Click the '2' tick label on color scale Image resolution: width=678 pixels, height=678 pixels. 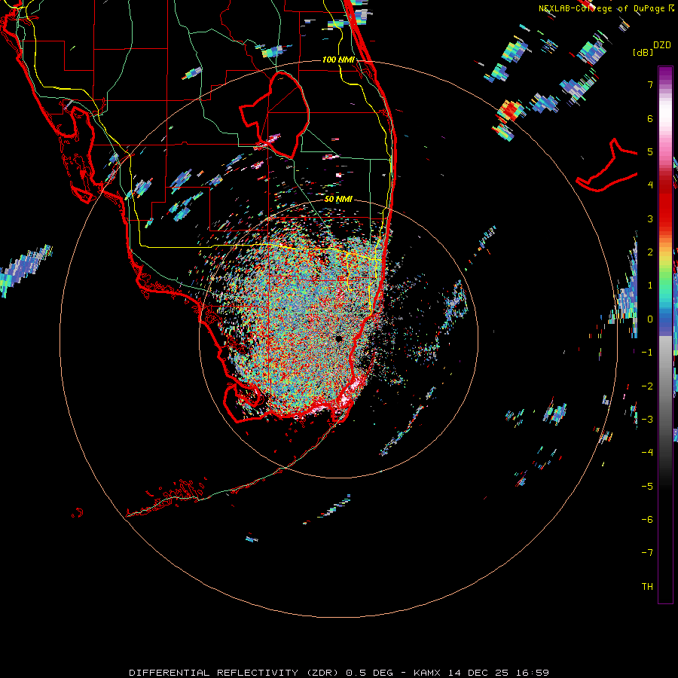[650, 252]
